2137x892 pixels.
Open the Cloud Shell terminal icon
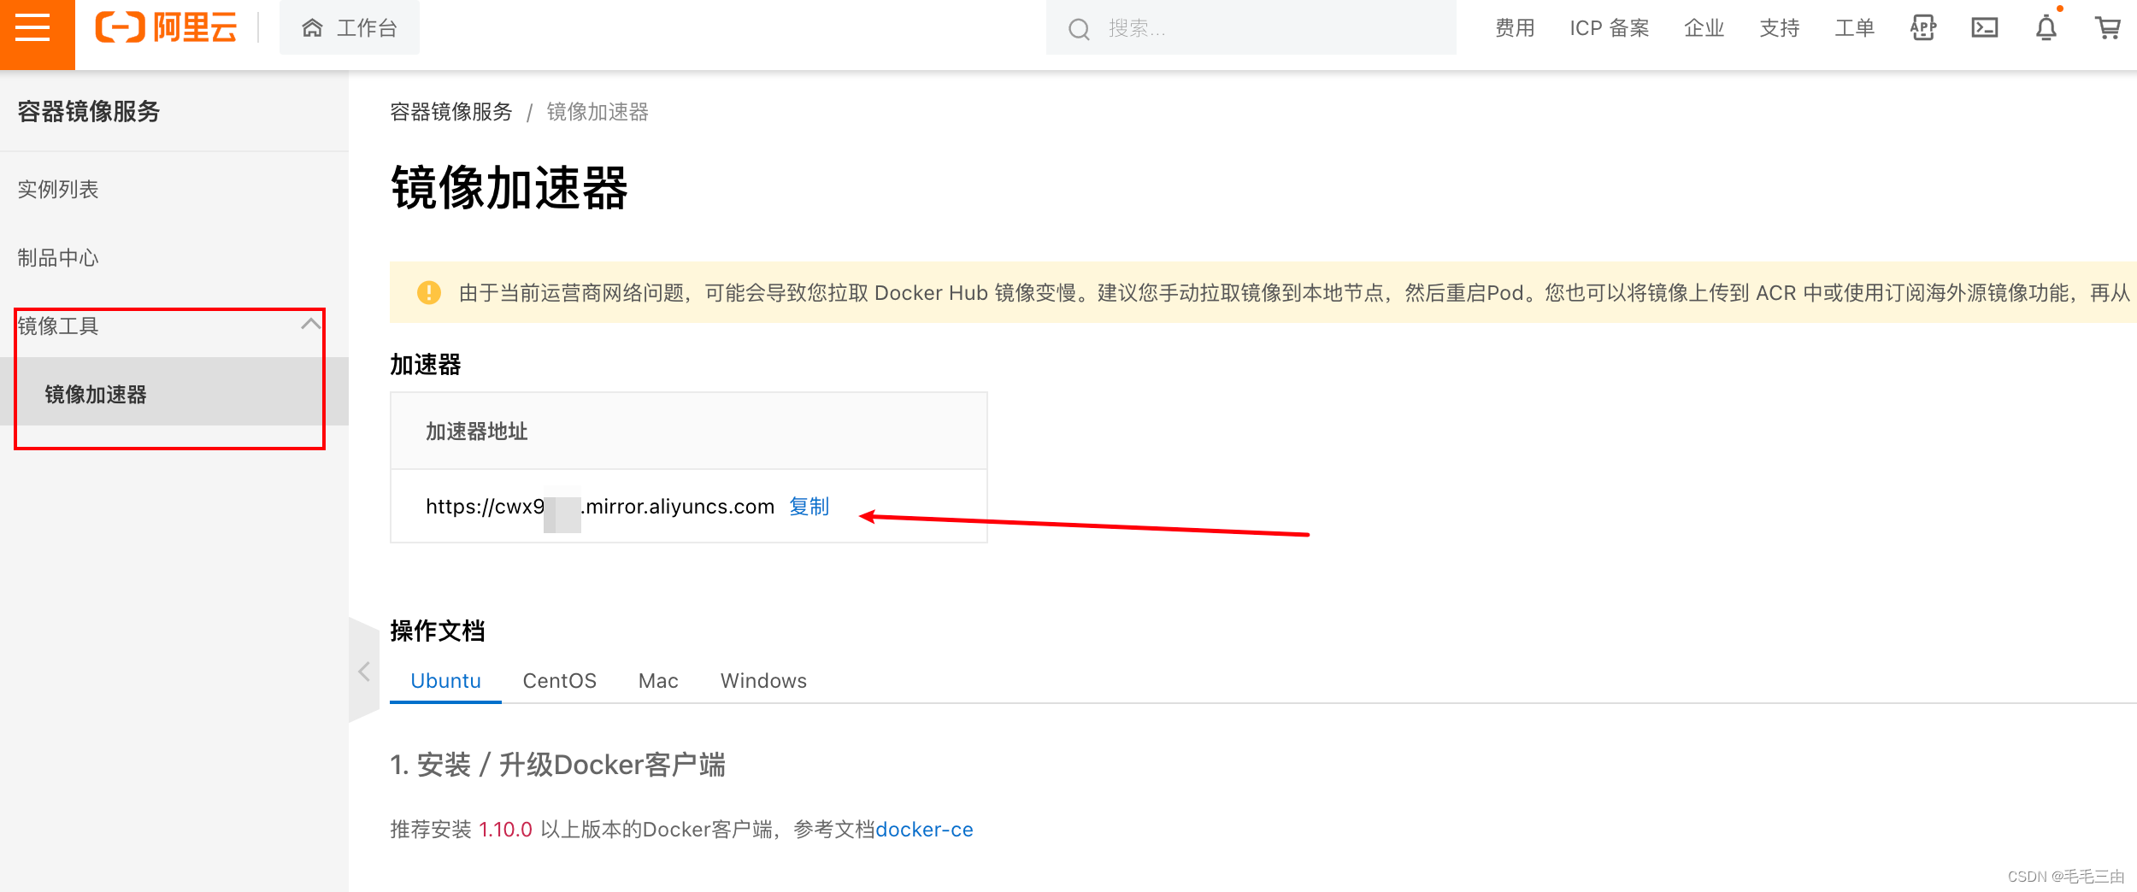click(1984, 28)
